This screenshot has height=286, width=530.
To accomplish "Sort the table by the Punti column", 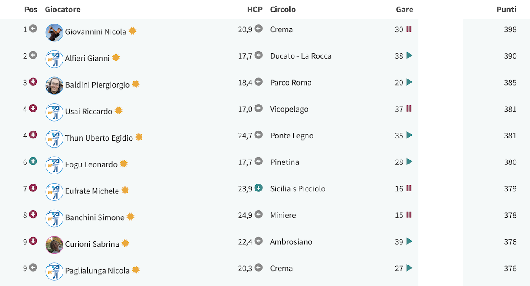I will (x=506, y=9).
